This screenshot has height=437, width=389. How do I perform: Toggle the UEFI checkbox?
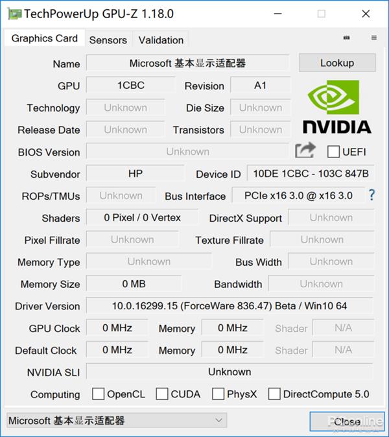[x=333, y=152]
